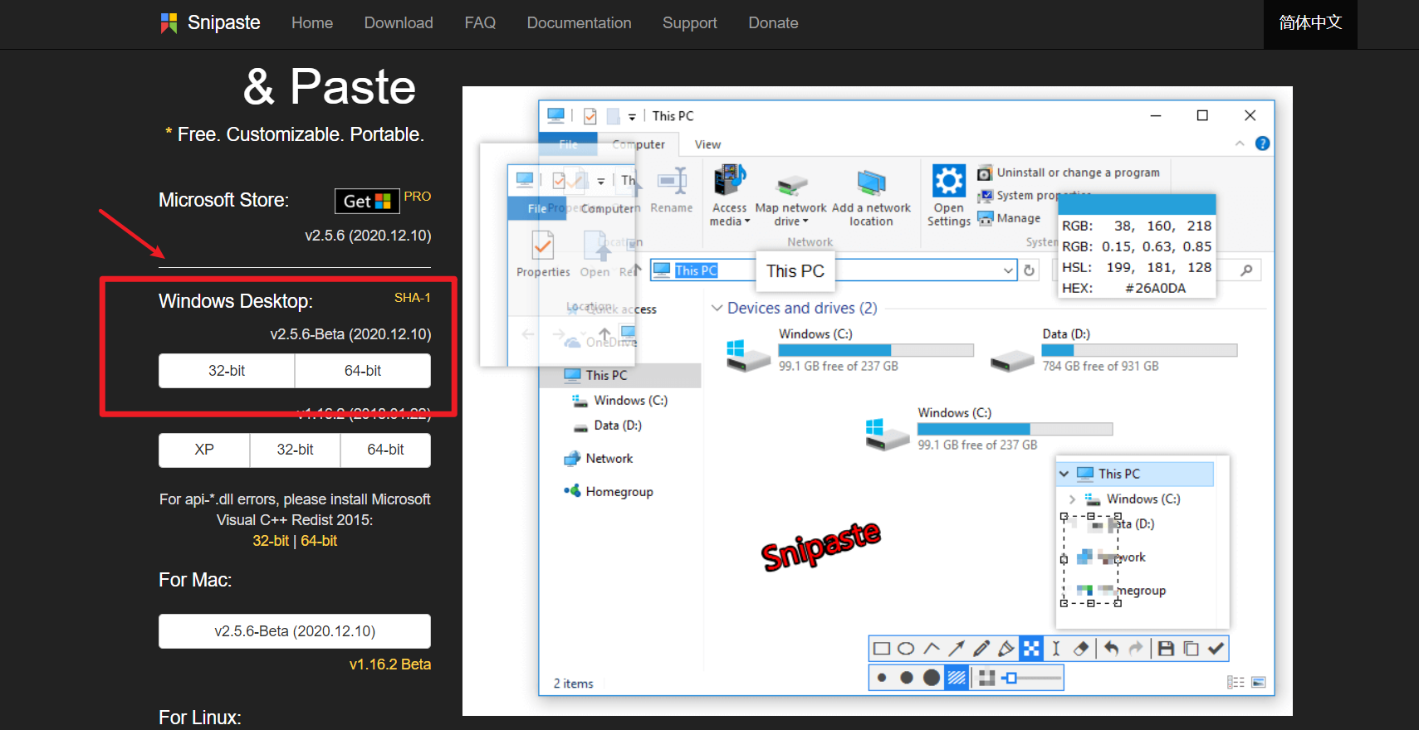Open the PRO version link
Viewport: 1419px width, 730px height.
(x=418, y=197)
